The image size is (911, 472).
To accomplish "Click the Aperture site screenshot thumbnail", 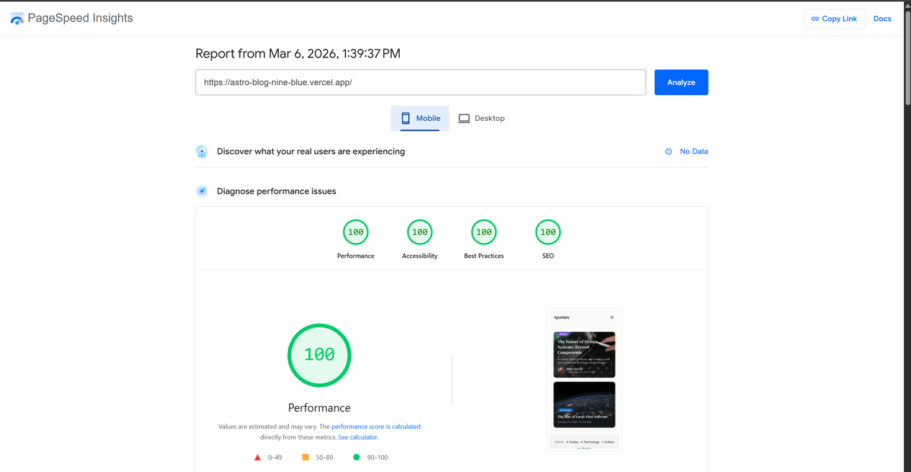I will point(584,380).
